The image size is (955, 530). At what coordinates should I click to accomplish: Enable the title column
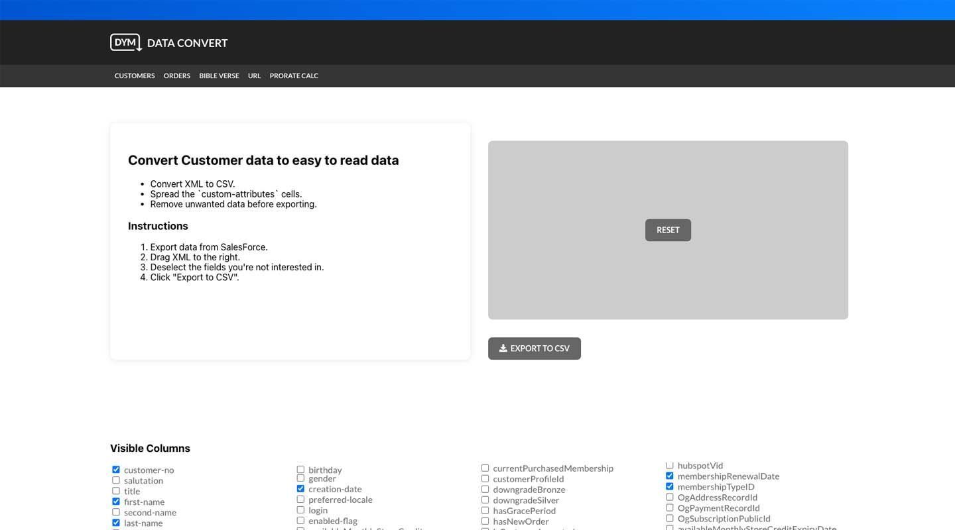tap(115, 490)
